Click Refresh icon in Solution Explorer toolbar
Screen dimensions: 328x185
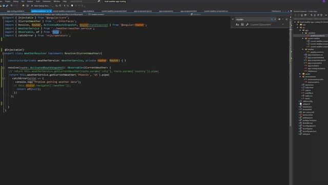(x=315, y=15)
